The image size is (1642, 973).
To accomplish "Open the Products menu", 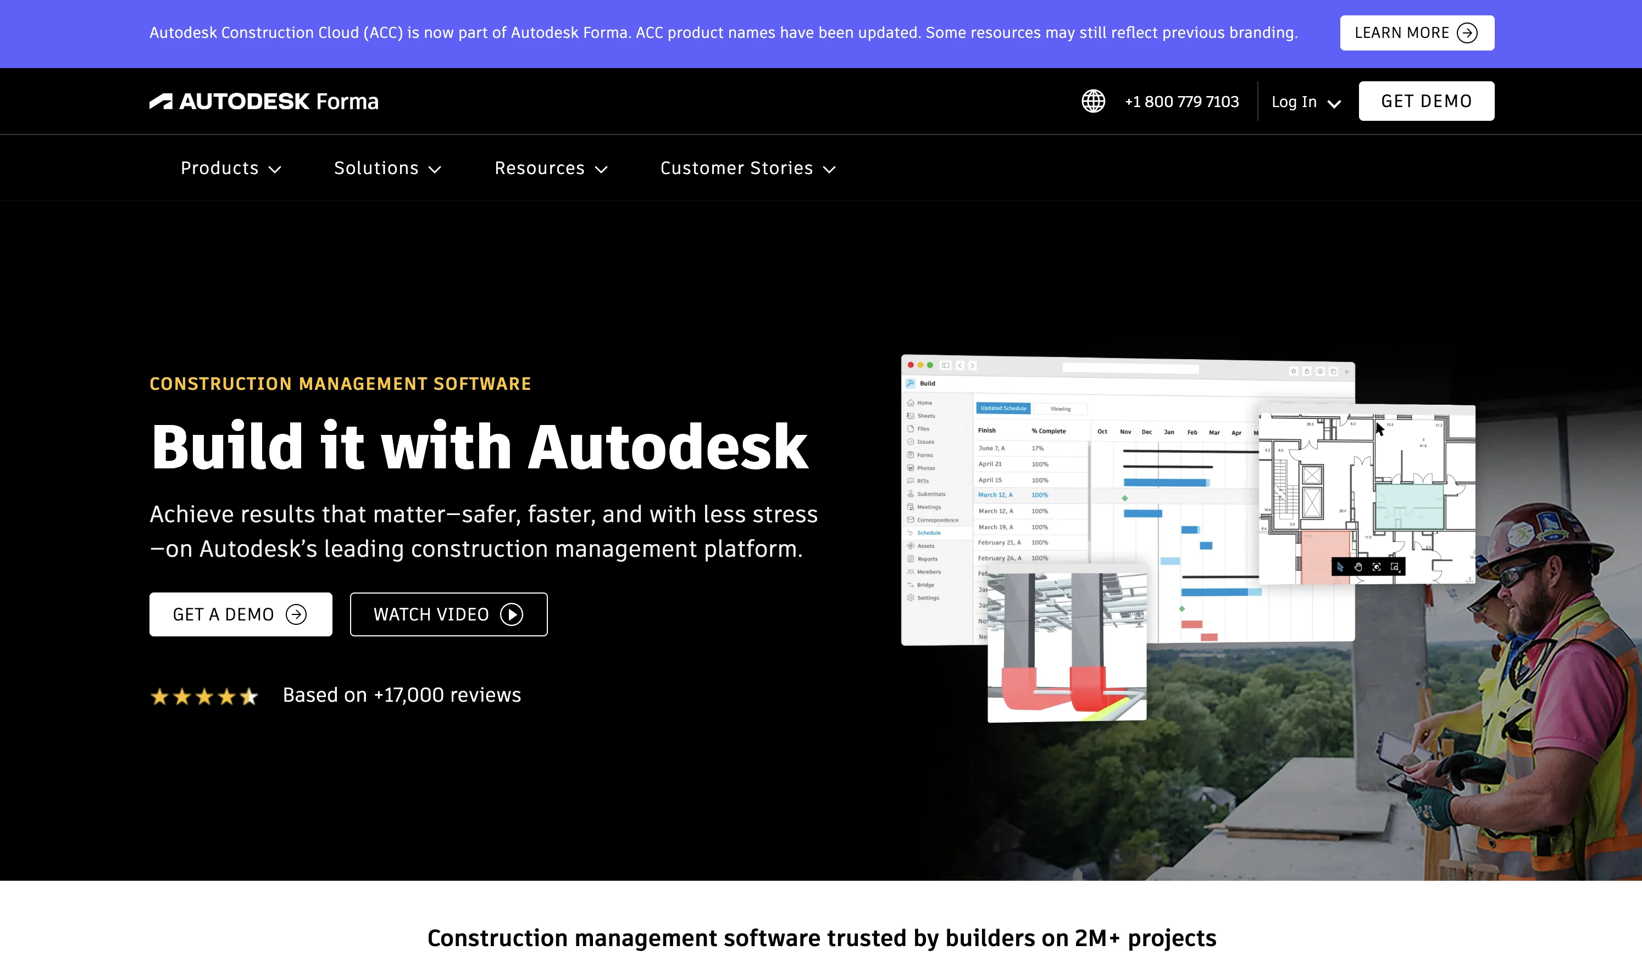I will [231, 168].
